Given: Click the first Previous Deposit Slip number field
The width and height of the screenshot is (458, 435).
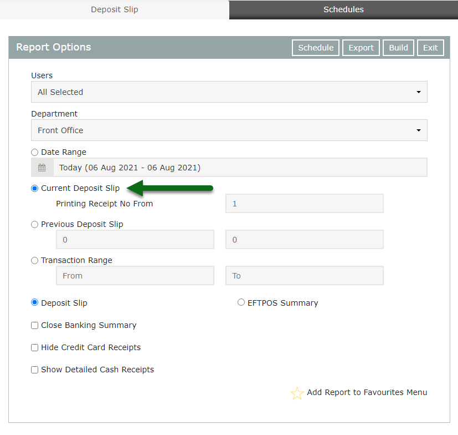Looking at the screenshot, I should click(x=135, y=240).
